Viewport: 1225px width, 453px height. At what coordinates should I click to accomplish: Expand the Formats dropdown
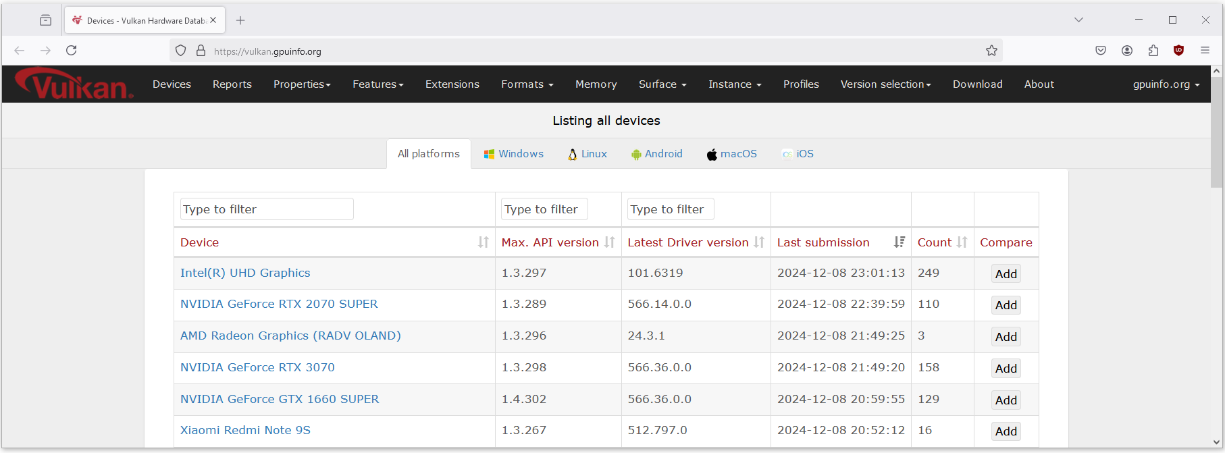[527, 84]
